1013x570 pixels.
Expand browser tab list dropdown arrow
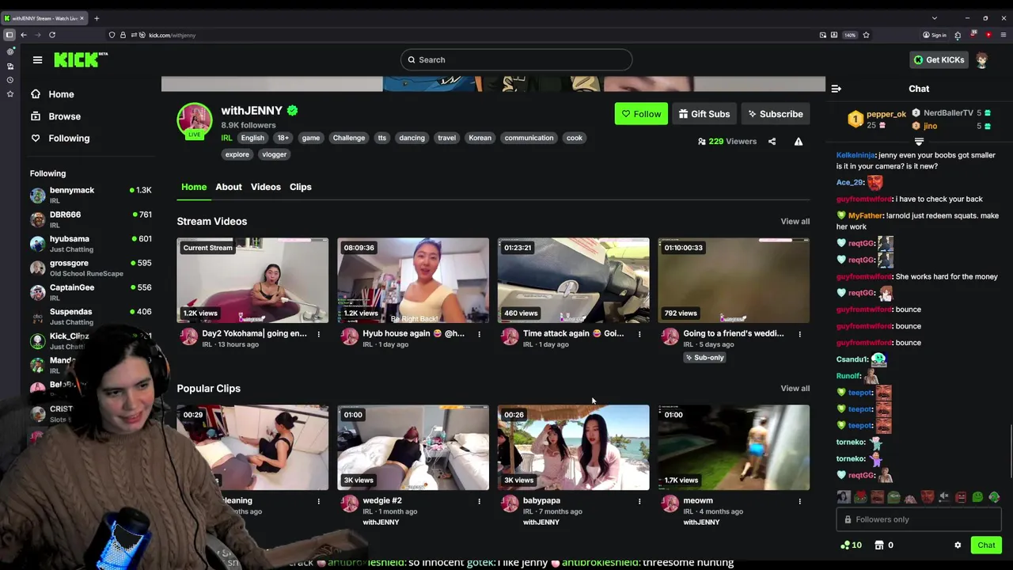pyautogui.click(x=934, y=18)
